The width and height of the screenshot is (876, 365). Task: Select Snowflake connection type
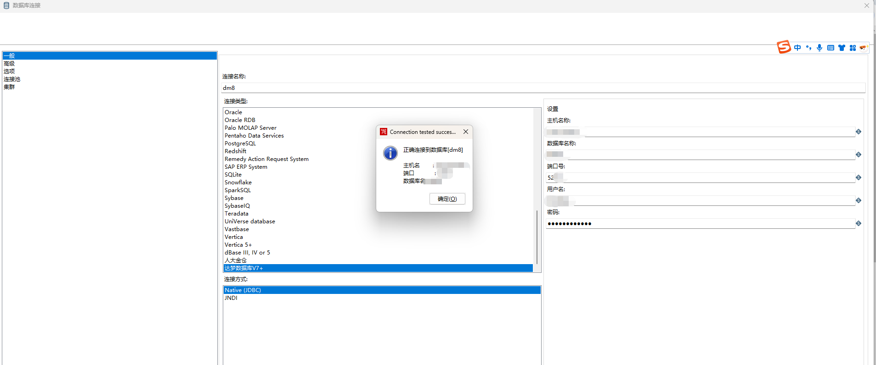coord(378,182)
